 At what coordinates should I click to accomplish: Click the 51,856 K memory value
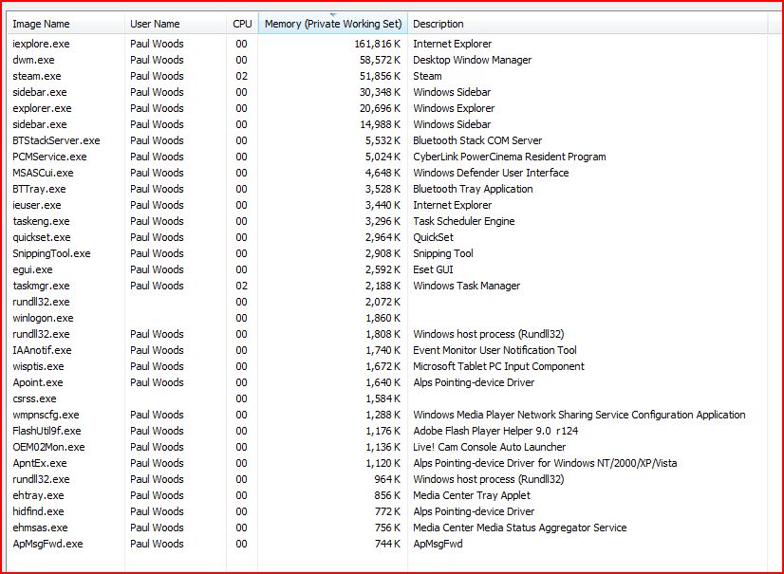(381, 76)
